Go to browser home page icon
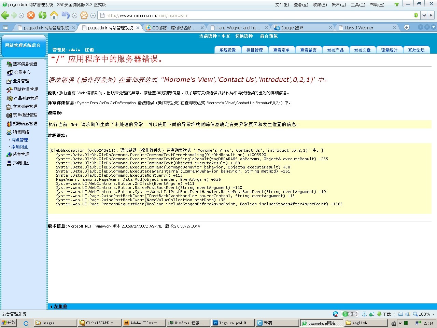This screenshot has height=328, width=437. click(54, 15)
